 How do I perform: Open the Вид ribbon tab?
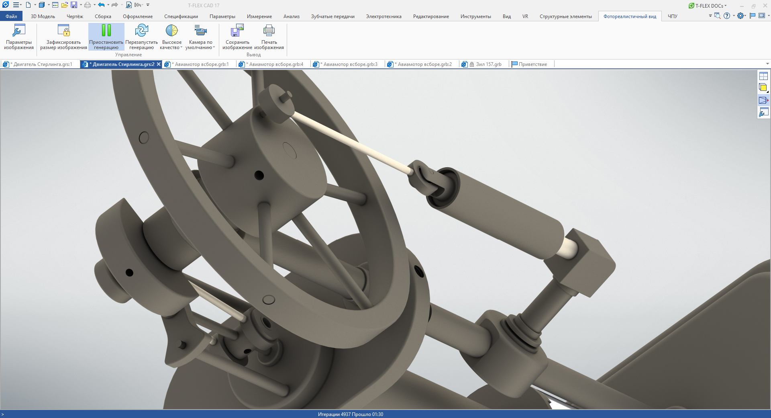click(507, 16)
